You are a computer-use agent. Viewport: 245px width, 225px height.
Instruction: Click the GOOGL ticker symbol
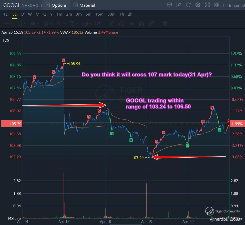(x=12, y=5)
